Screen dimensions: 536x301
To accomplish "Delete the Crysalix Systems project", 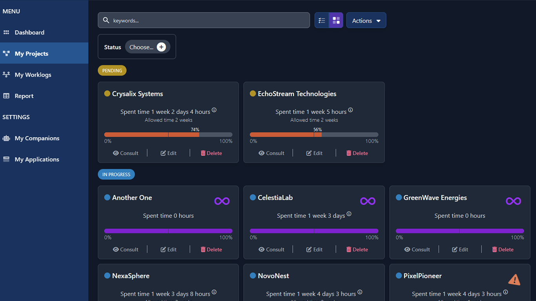I will (x=211, y=153).
